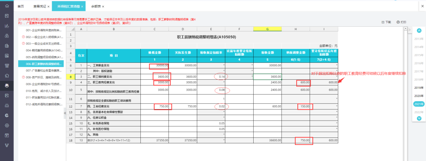Click the line chart icon in sidebar
The image size is (426, 161).
7,26
